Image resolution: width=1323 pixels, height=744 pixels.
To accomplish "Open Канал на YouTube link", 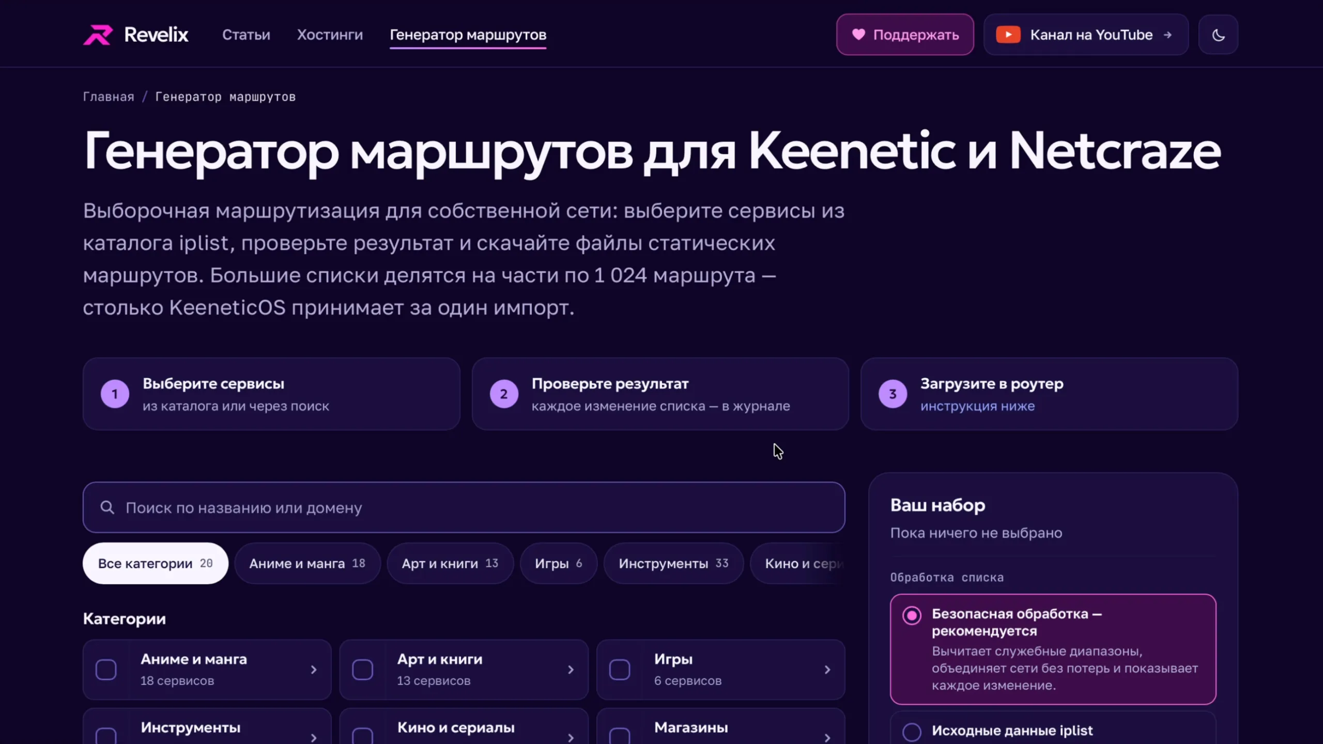I will pos(1086,35).
